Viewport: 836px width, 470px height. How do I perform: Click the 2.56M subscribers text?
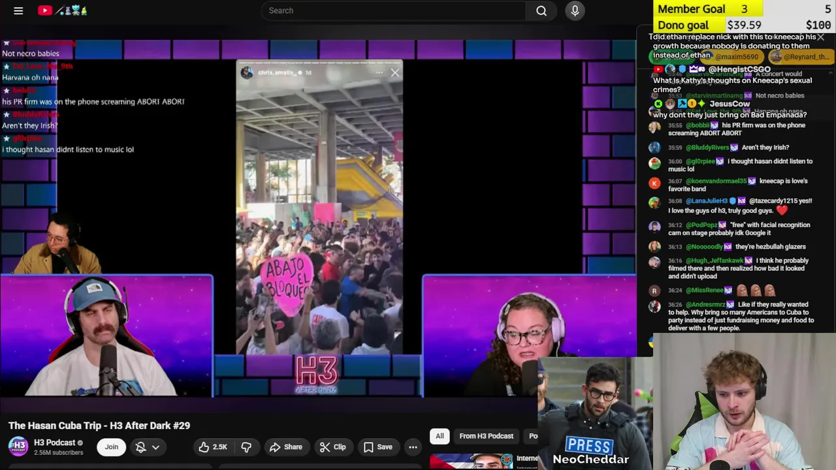point(58,453)
